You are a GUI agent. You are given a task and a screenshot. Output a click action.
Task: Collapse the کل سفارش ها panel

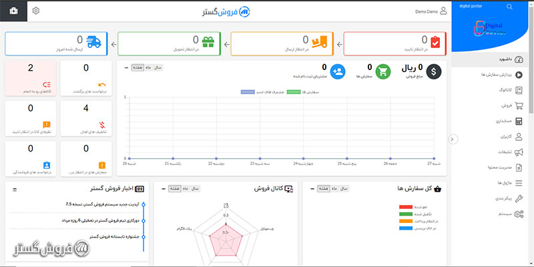[x=312, y=188]
